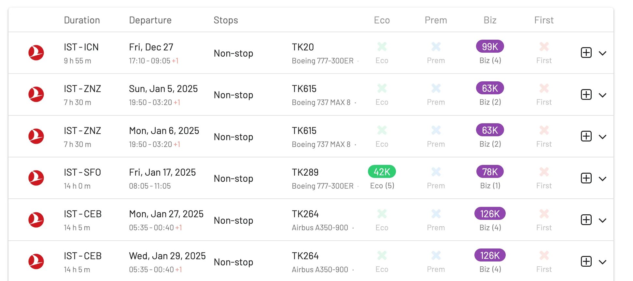Viewport: 633px width, 281px height.
Task: Sort by the Duration column header
Action: [82, 20]
